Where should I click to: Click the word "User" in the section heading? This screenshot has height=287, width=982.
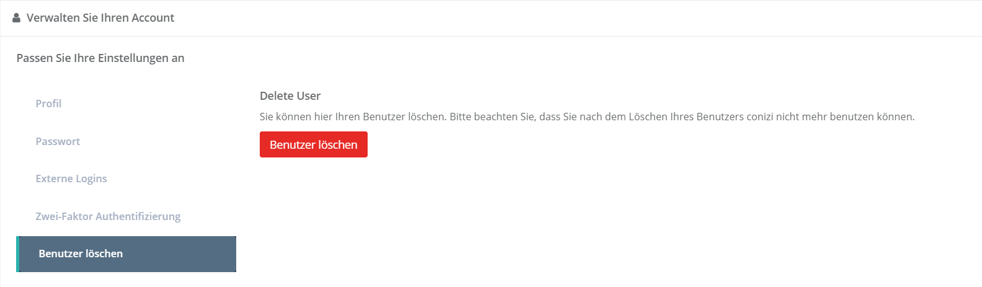pyautogui.click(x=308, y=96)
